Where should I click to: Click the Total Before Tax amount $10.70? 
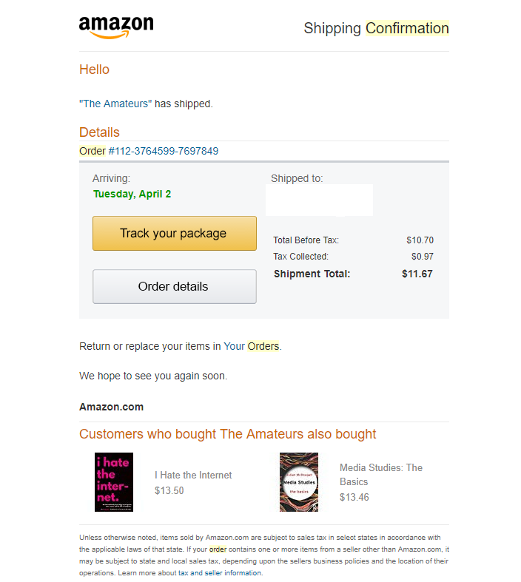click(420, 240)
